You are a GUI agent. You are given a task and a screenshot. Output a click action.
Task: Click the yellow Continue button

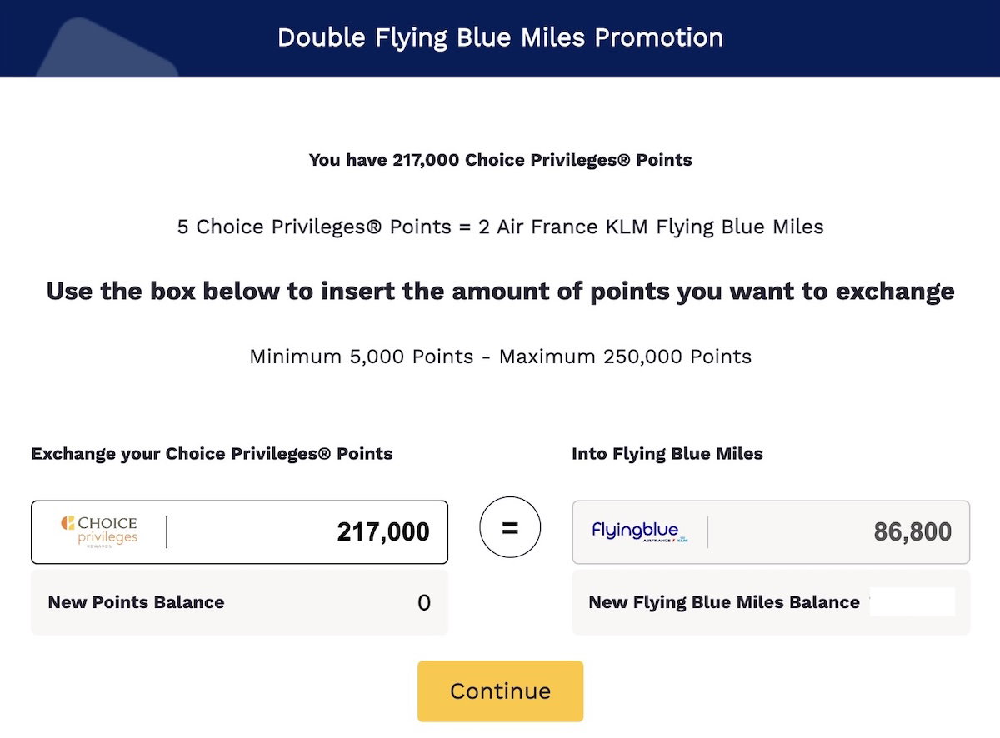coord(500,691)
